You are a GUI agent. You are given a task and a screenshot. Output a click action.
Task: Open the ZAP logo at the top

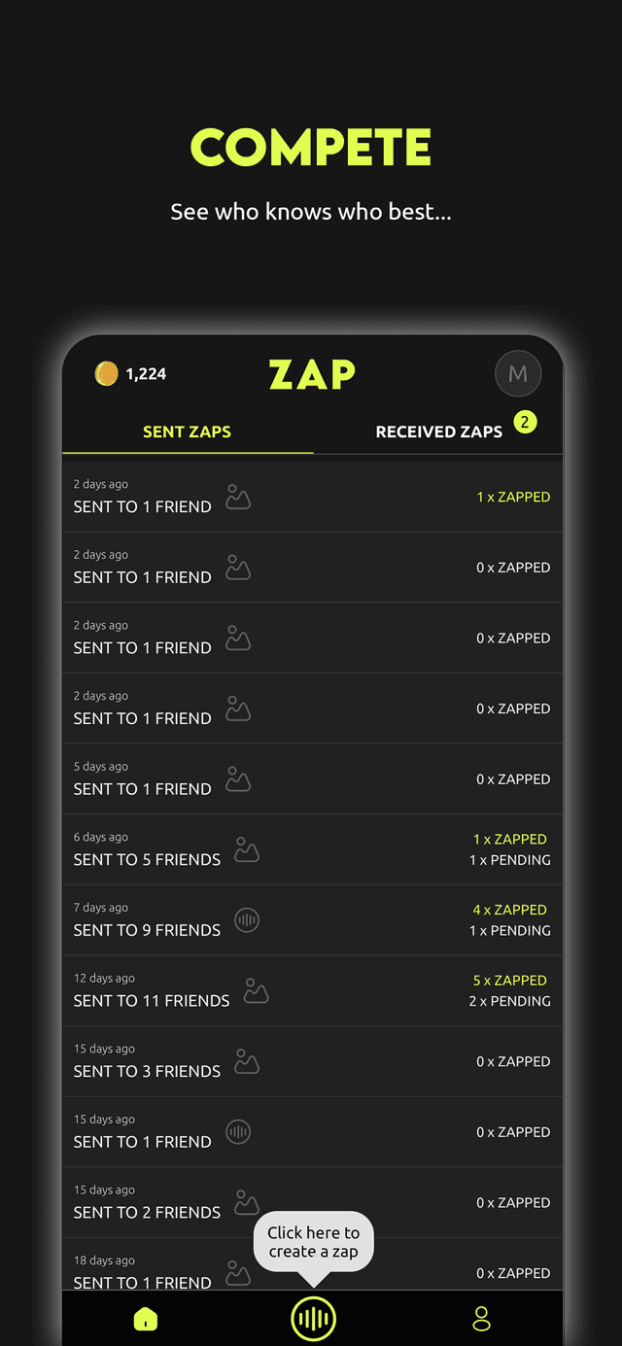(311, 373)
